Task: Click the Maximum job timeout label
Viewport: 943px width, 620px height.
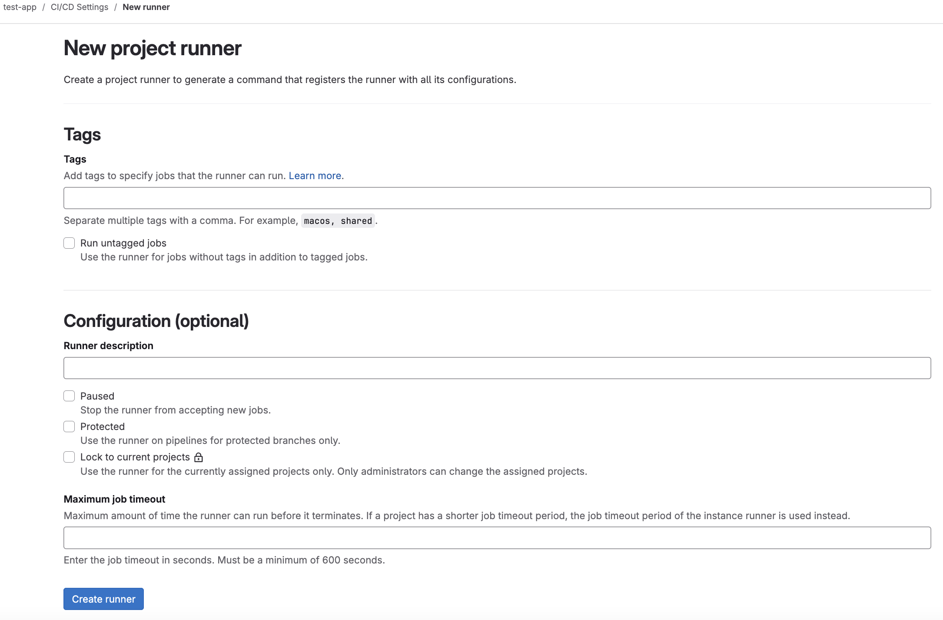Action: (x=114, y=499)
